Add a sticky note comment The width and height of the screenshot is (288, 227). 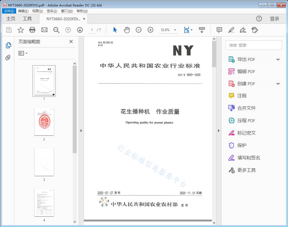(219, 30)
